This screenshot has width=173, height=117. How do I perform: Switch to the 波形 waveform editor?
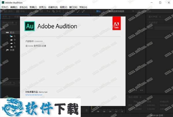coord(9,11)
